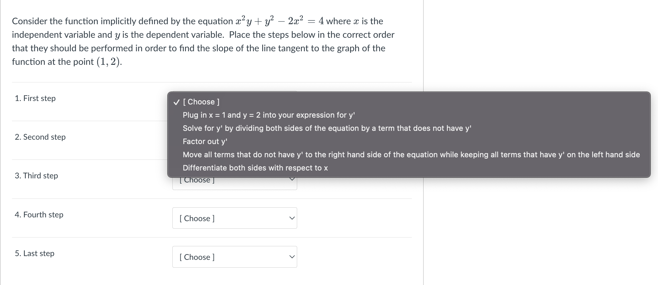Open the dropdown for Last step
658x285 pixels.
(x=234, y=257)
